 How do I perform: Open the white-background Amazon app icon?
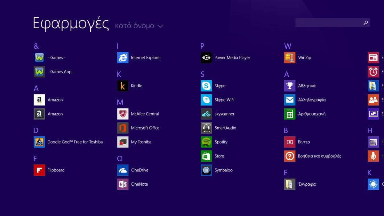(39, 100)
